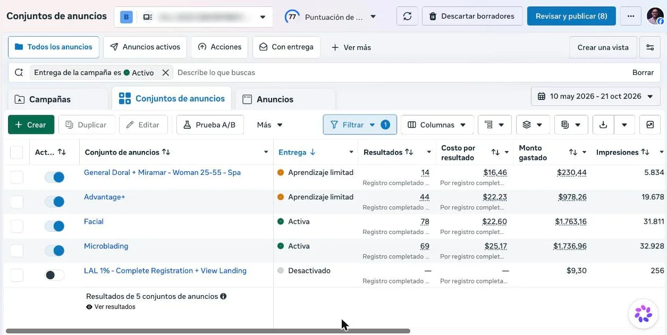
Task: Click the refresh icon button
Action: [x=407, y=16]
